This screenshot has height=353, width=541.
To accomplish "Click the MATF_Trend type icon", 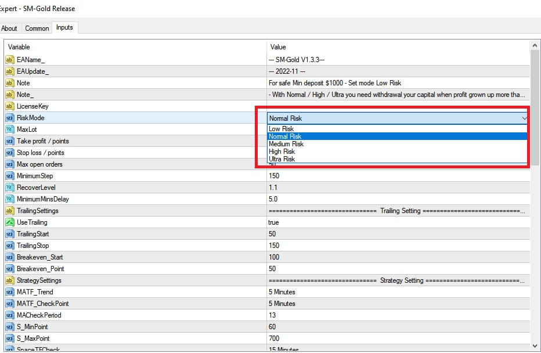I will [9, 292].
